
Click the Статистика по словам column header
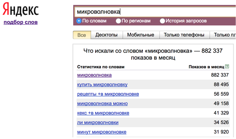coord(101,67)
